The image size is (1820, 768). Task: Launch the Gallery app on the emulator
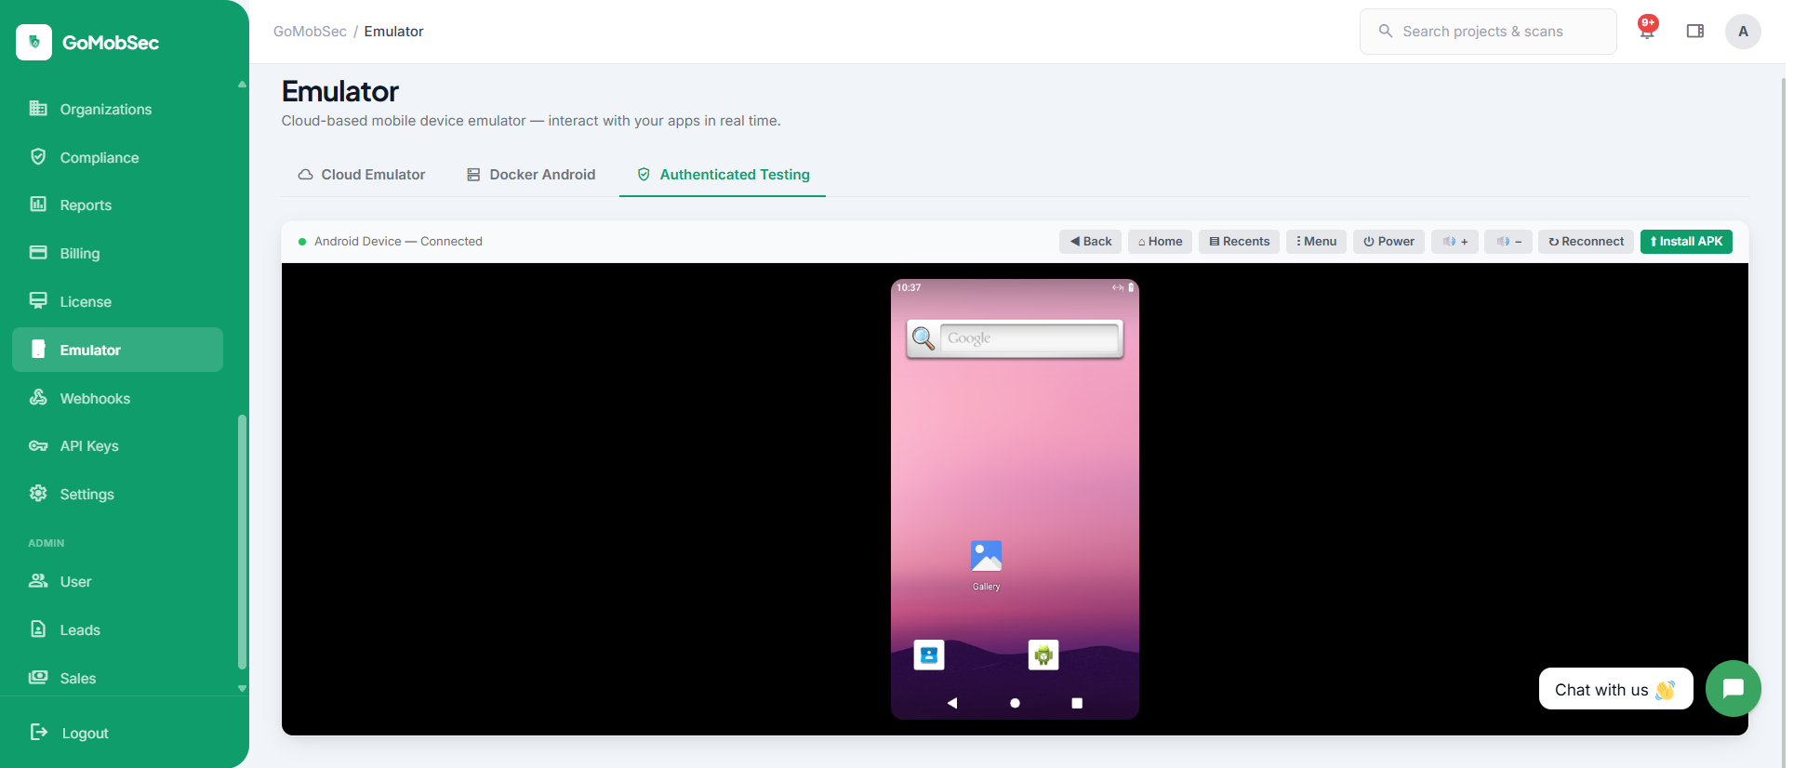(986, 563)
